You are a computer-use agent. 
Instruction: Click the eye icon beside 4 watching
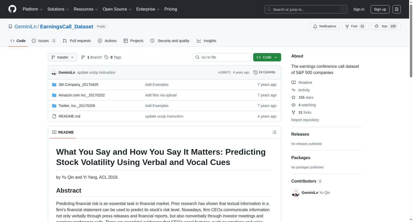coord(293,105)
